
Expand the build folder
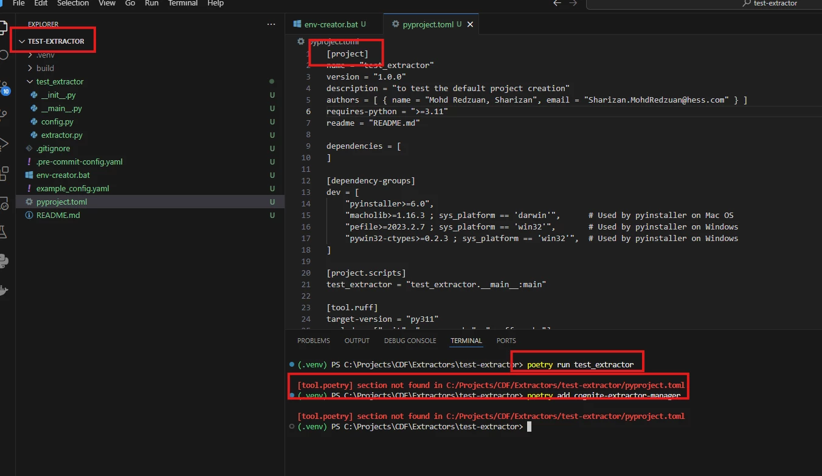pyautogui.click(x=44, y=68)
